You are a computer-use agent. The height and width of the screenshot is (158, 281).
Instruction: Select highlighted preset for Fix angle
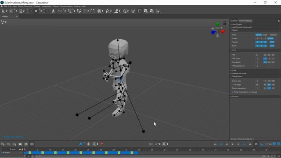coord(269,85)
